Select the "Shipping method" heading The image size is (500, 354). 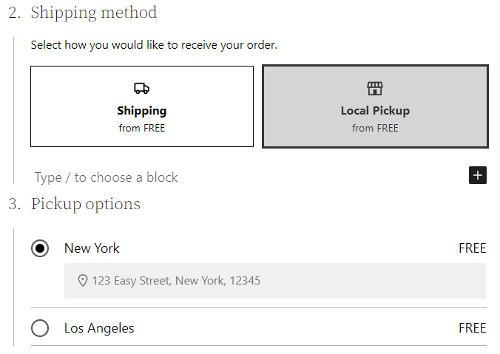coord(94,13)
